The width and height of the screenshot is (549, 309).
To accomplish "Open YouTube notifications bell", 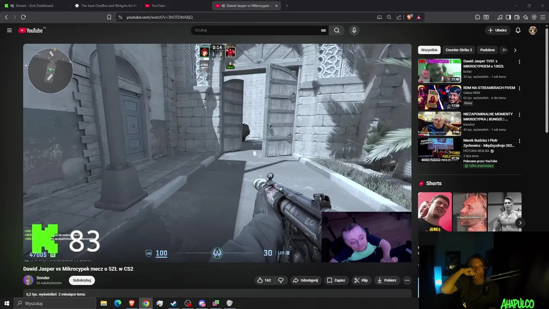I will point(518,30).
